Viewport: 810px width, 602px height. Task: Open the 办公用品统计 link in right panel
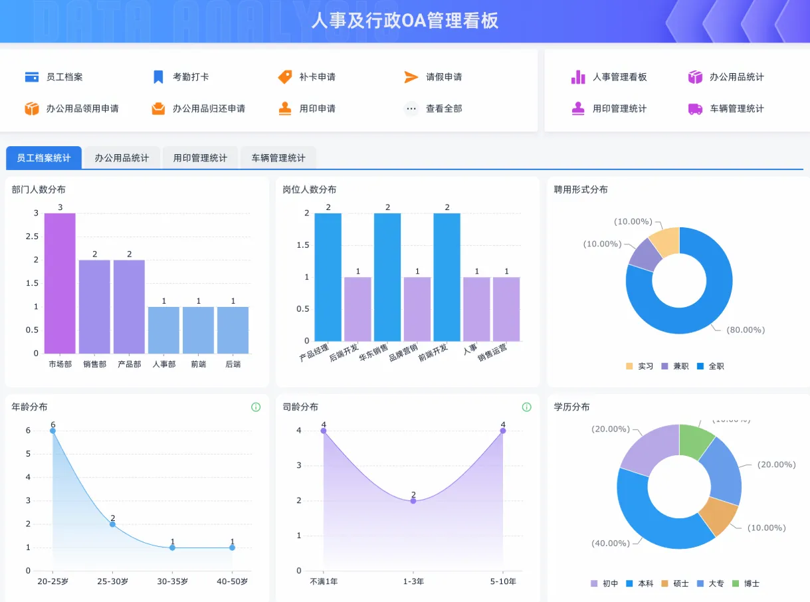pyautogui.click(x=737, y=77)
